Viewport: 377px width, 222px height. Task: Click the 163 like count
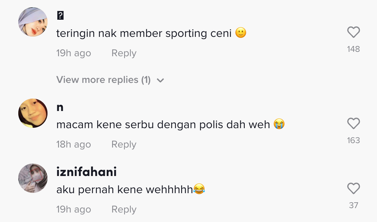click(353, 141)
